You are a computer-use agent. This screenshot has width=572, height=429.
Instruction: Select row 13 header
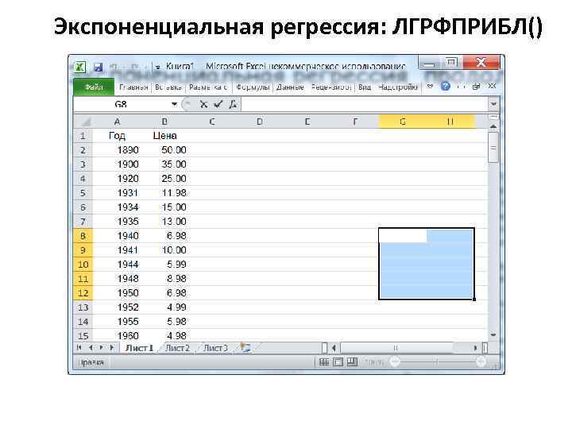[x=83, y=307]
